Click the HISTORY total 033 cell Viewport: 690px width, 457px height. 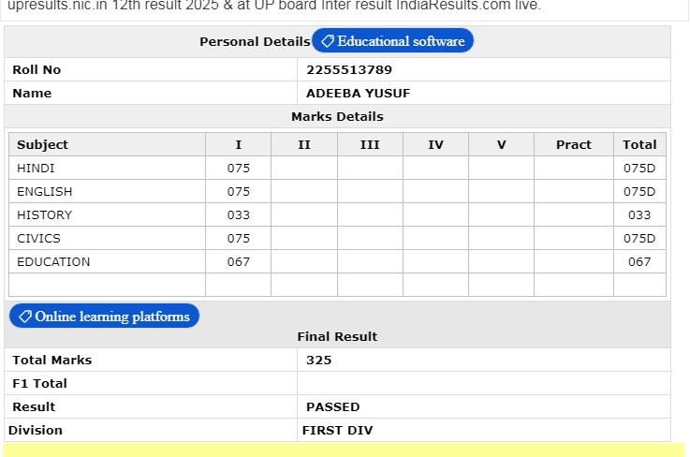click(x=639, y=214)
